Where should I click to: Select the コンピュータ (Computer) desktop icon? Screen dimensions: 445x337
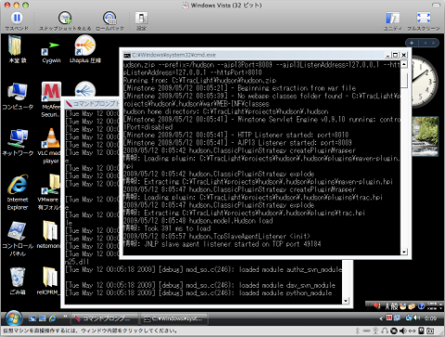point(18,97)
